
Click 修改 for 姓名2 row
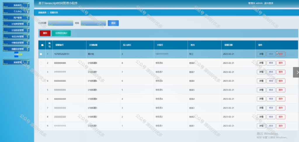pyautogui.click(x=271, y=117)
